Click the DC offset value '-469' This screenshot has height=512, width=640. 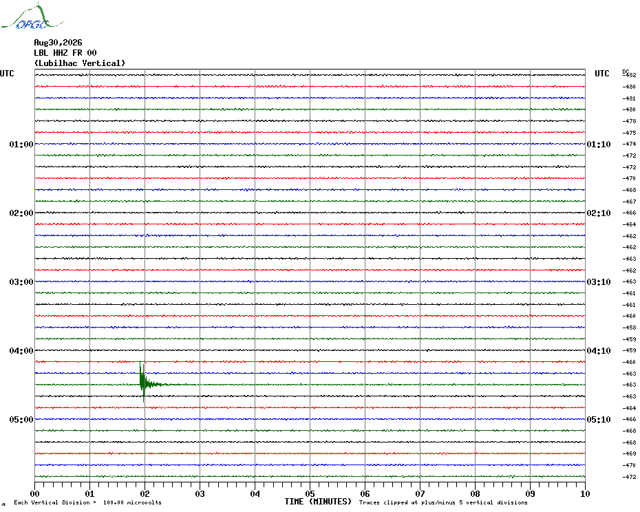point(629,454)
